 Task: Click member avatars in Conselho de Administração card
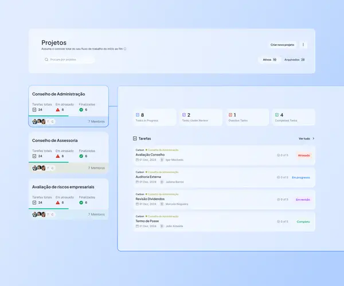43,121
